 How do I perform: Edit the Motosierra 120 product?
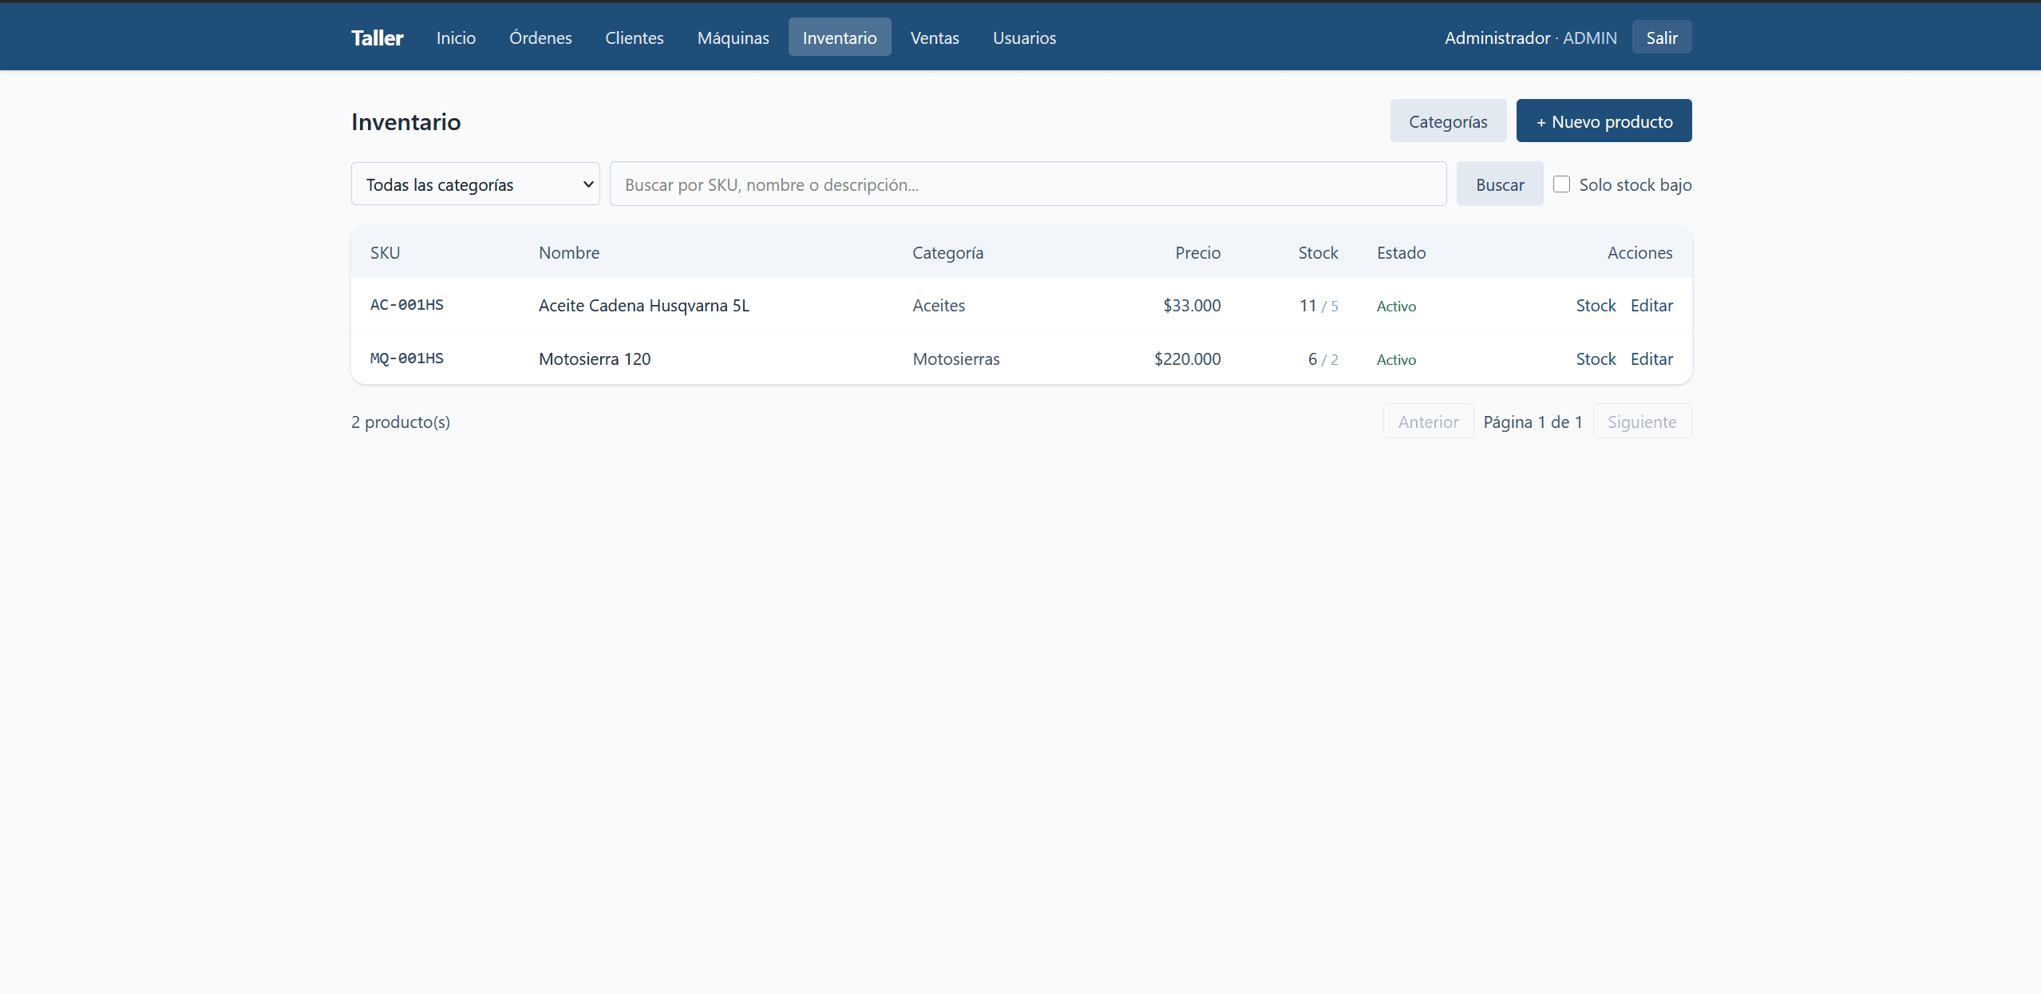click(x=1651, y=359)
